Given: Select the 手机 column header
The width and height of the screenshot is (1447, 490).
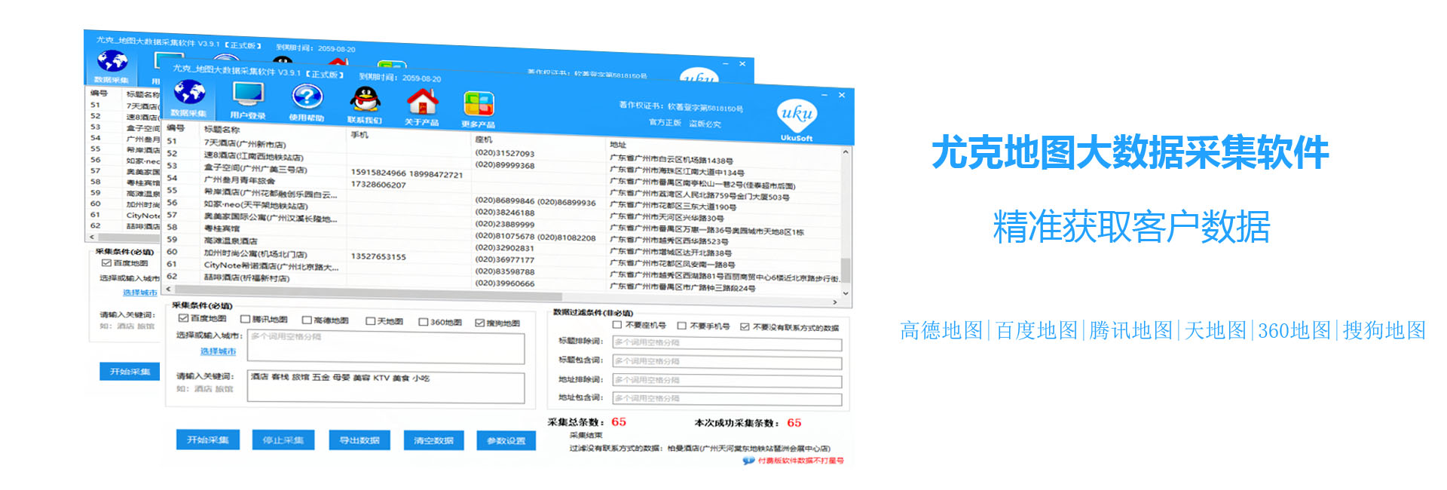Looking at the screenshot, I should click(x=359, y=135).
